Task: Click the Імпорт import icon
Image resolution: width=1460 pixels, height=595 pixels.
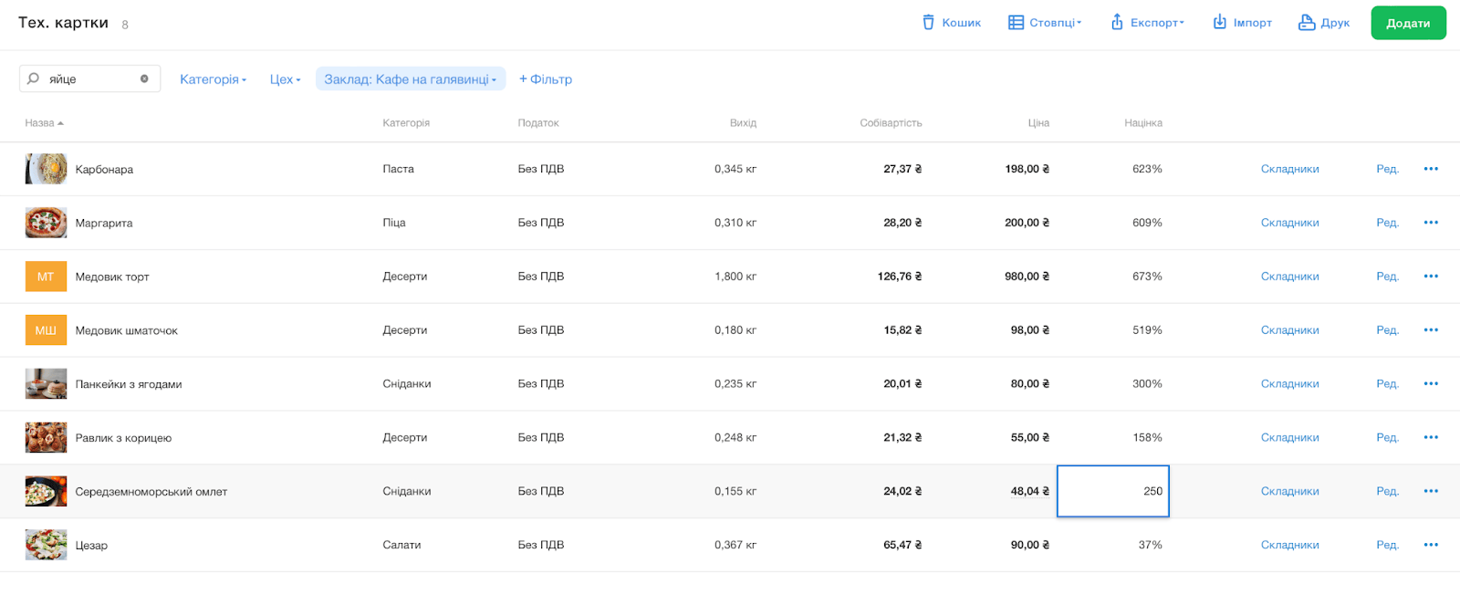Action: [1219, 22]
